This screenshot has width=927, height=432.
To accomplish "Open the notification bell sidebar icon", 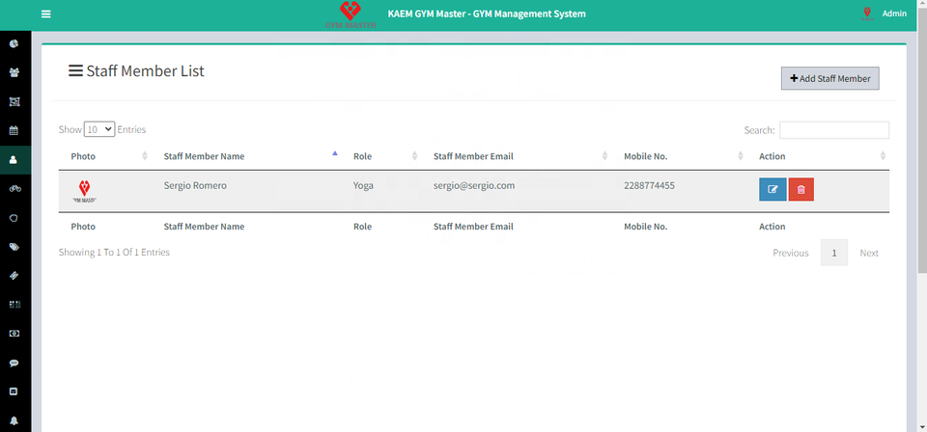I will point(14,420).
